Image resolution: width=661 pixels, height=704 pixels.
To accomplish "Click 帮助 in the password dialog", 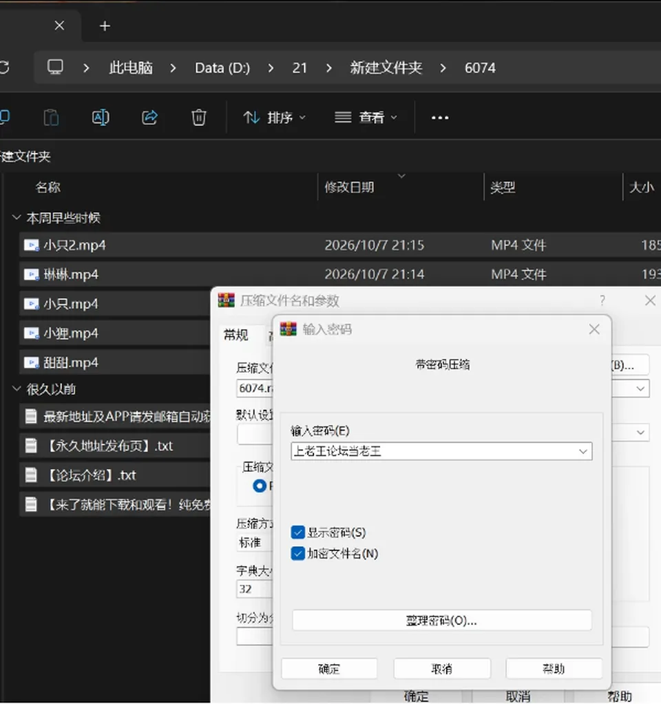I will coord(554,669).
